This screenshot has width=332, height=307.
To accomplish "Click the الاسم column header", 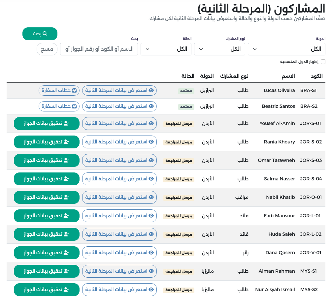I will click(288, 76).
